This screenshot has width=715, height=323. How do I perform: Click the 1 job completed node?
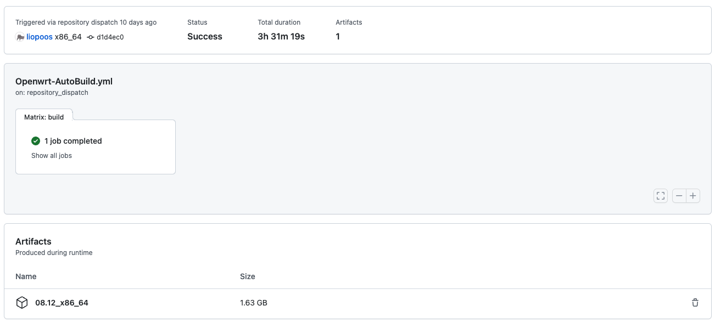(74, 141)
